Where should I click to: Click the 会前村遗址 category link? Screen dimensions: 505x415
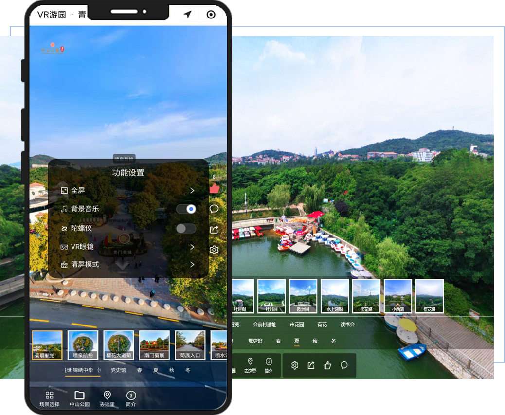(x=264, y=325)
